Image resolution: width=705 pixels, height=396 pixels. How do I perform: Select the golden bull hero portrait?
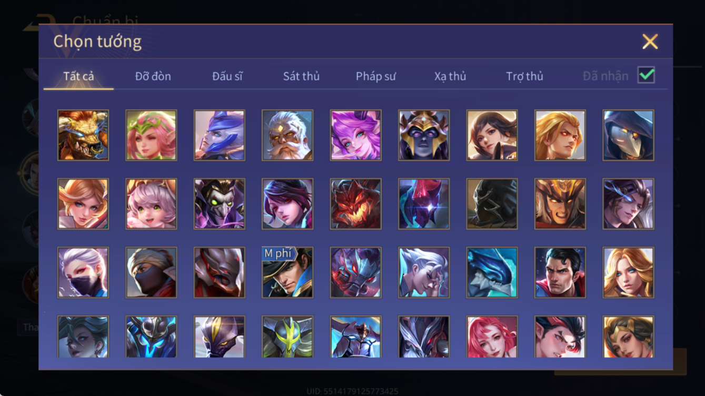click(x=83, y=135)
